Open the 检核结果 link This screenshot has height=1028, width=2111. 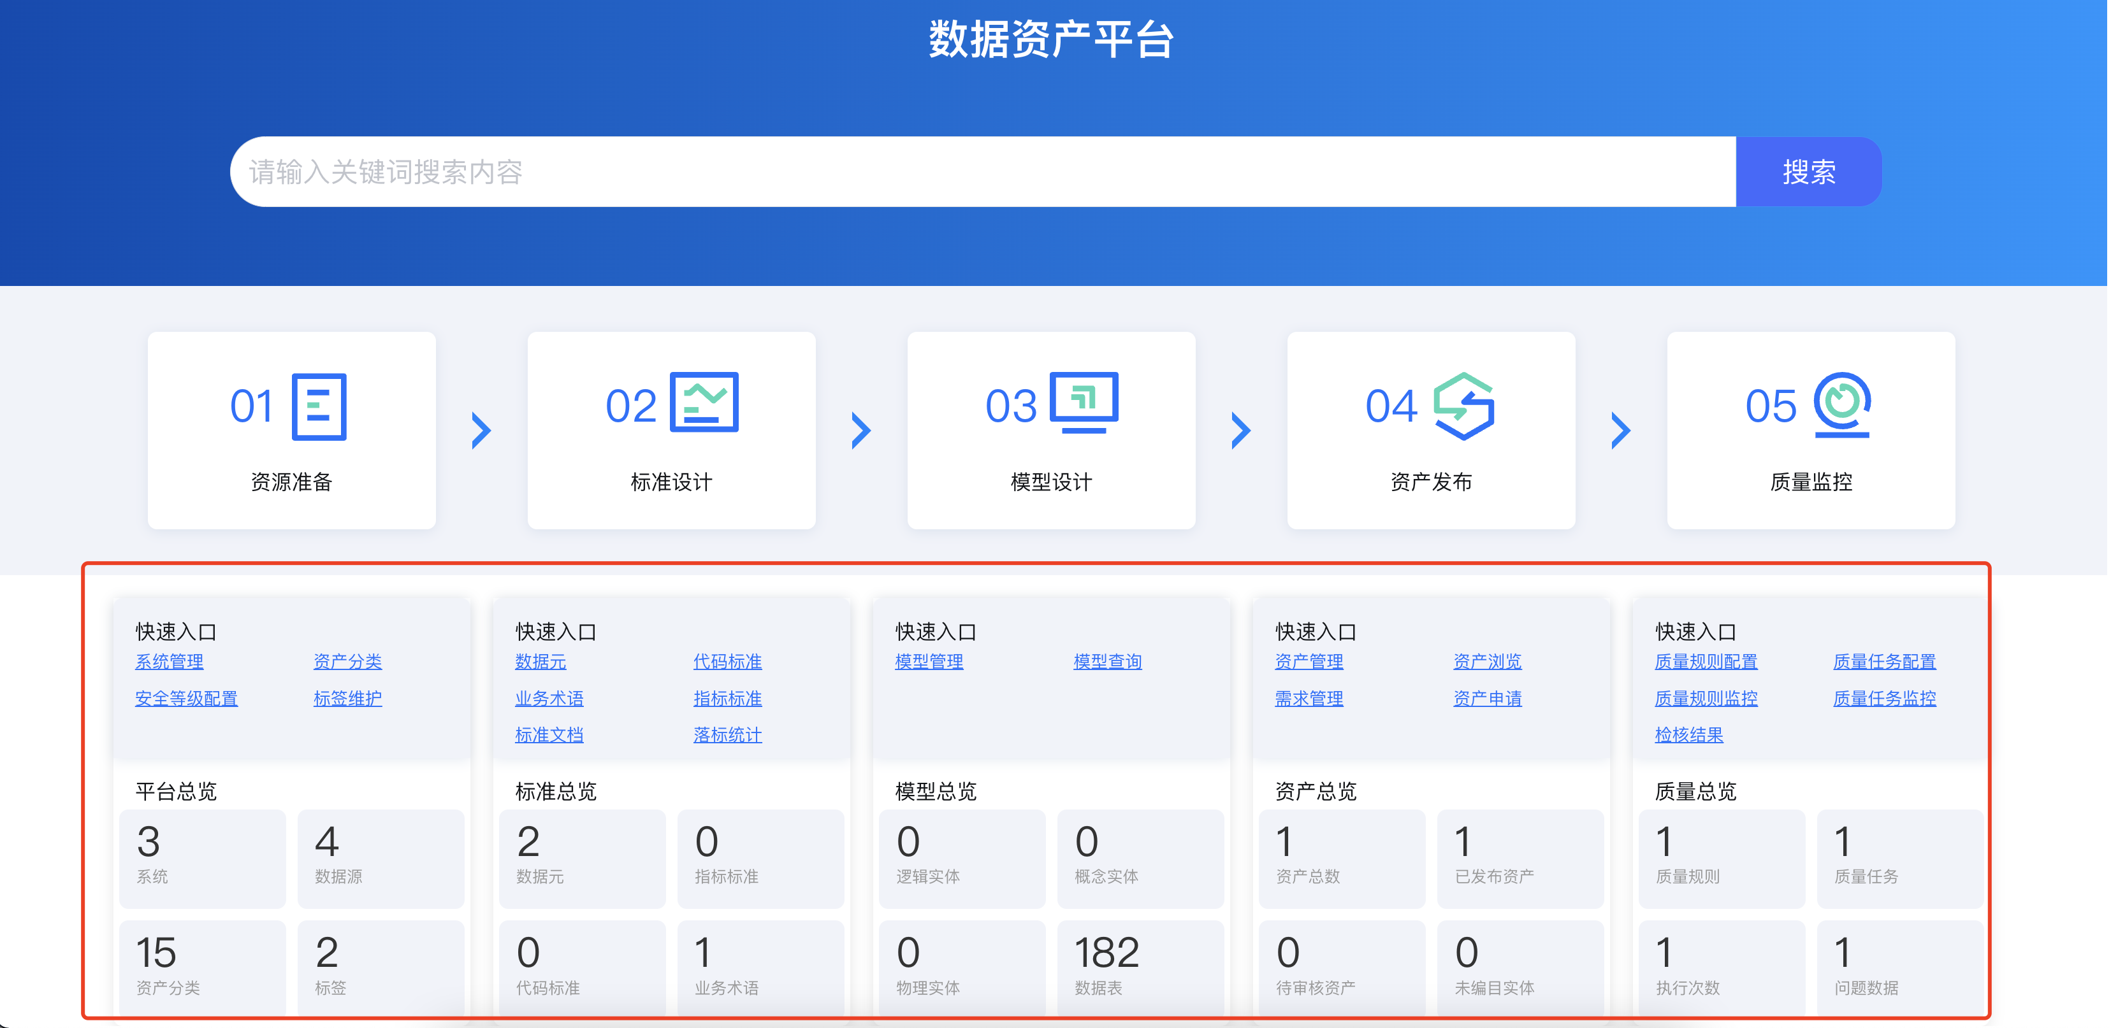1689,735
